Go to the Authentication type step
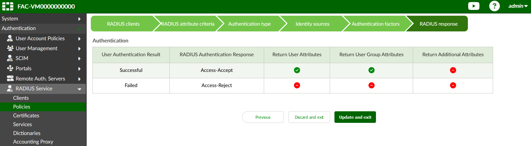Image resolution: width=531 pixels, height=146 pixels. pos(249,24)
